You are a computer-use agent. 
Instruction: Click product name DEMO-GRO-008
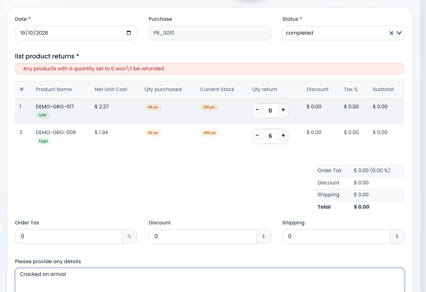(56, 133)
